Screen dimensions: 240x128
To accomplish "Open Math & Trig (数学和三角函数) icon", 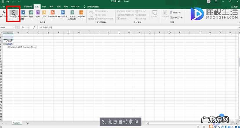I will (72, 12).
